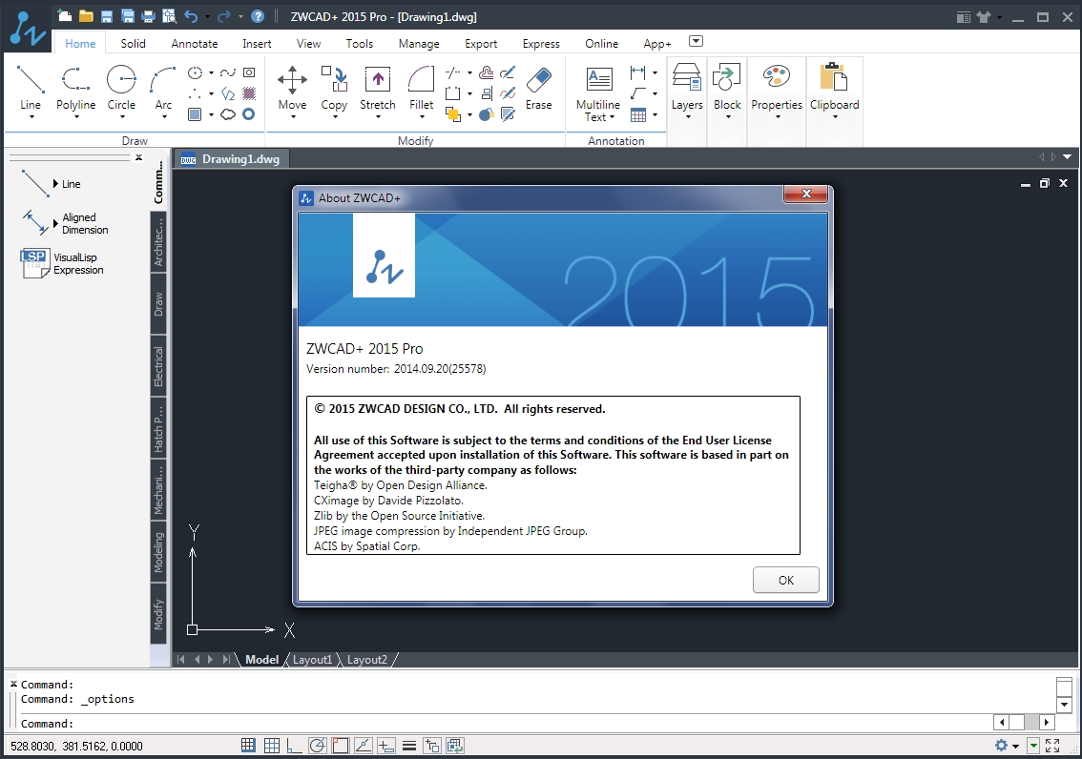Click the Revision Cloud icon

tap(228, 114)
